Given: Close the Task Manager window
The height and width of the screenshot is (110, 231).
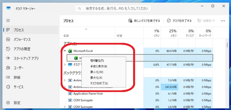Looking at the screenshot, I should (223, 6).
